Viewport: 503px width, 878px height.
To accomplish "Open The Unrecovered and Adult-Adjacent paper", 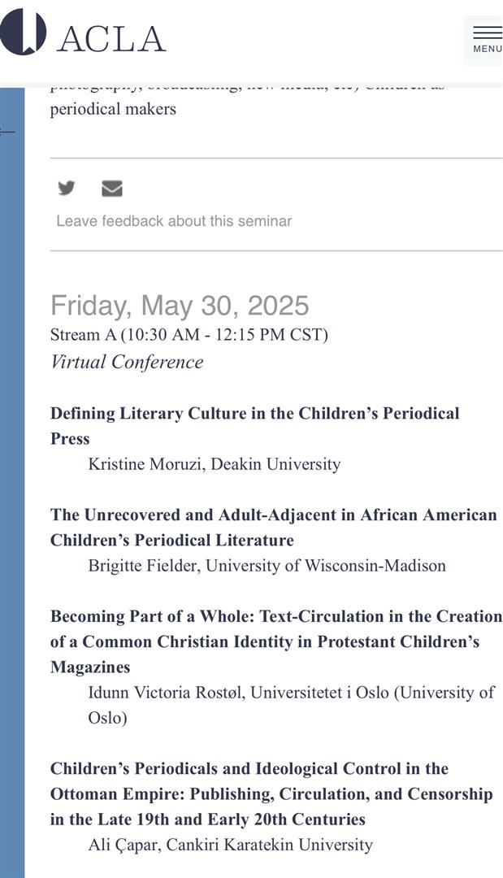I will pos(273,528).
